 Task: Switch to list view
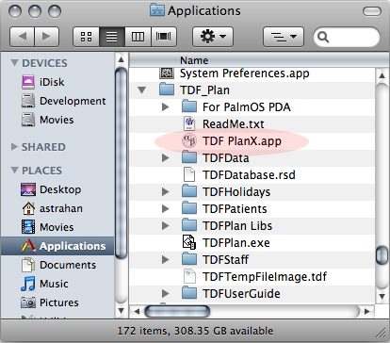[x=112, y=37]
